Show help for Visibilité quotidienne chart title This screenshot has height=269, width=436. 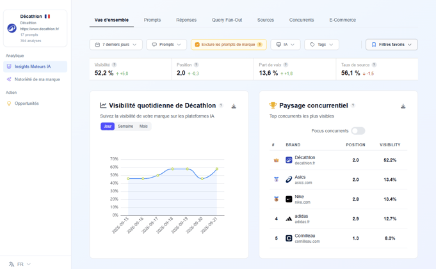pos(221,105)
